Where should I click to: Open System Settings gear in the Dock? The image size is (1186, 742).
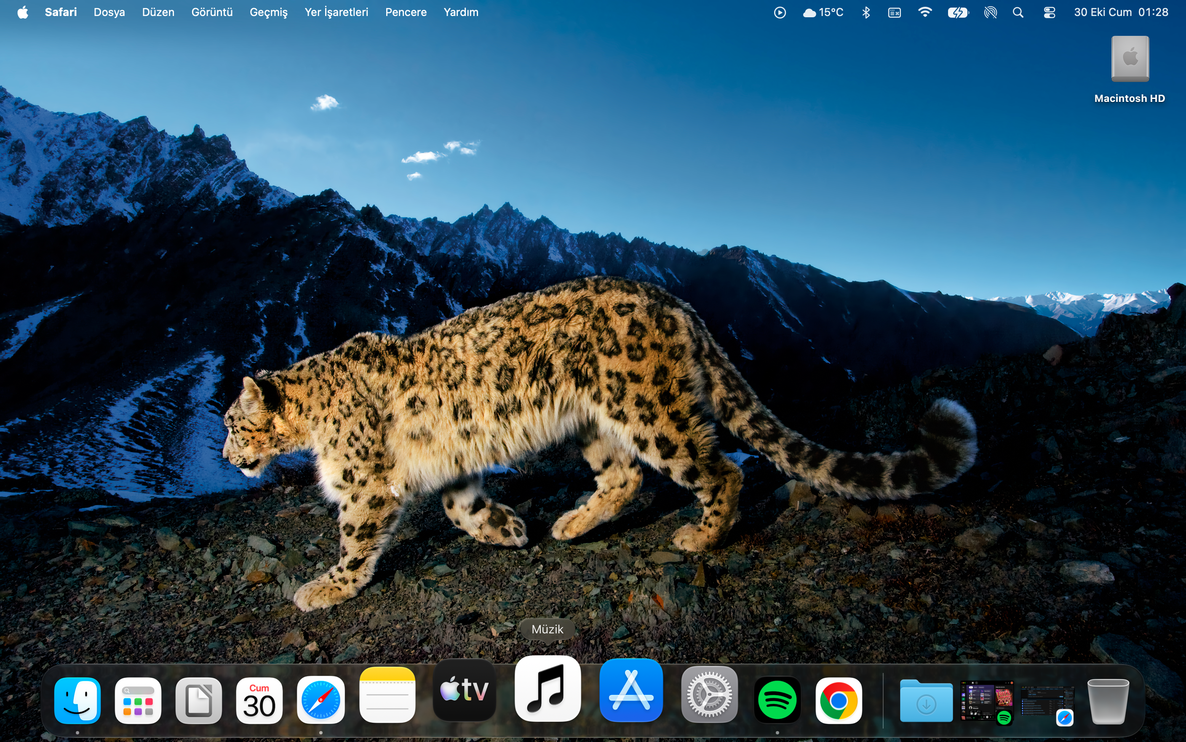(709, 694)
